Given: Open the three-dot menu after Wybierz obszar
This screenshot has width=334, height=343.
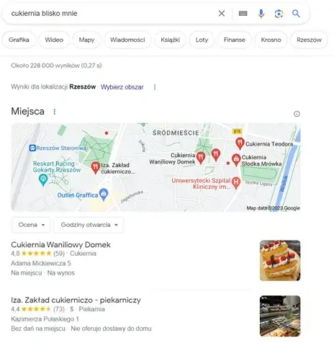Looking at the screenshot, I should (x=155, y=87).
